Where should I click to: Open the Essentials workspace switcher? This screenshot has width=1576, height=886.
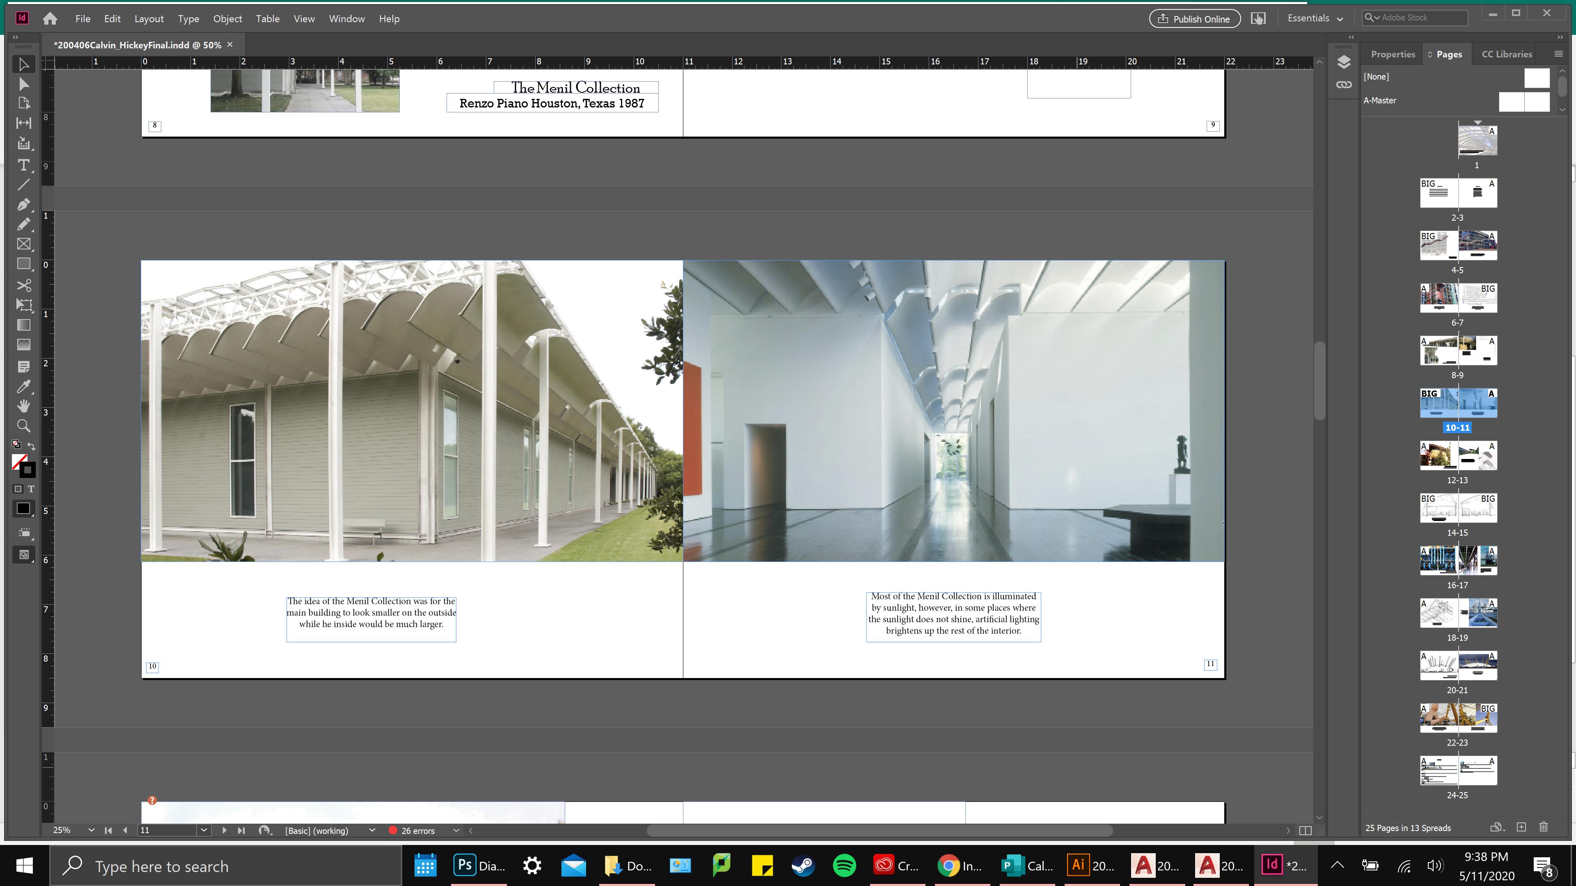click(1315, 18)
